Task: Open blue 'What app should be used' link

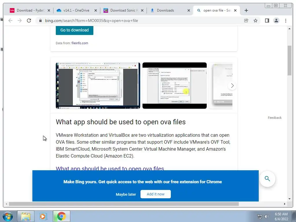Action: tap(110, 168)
